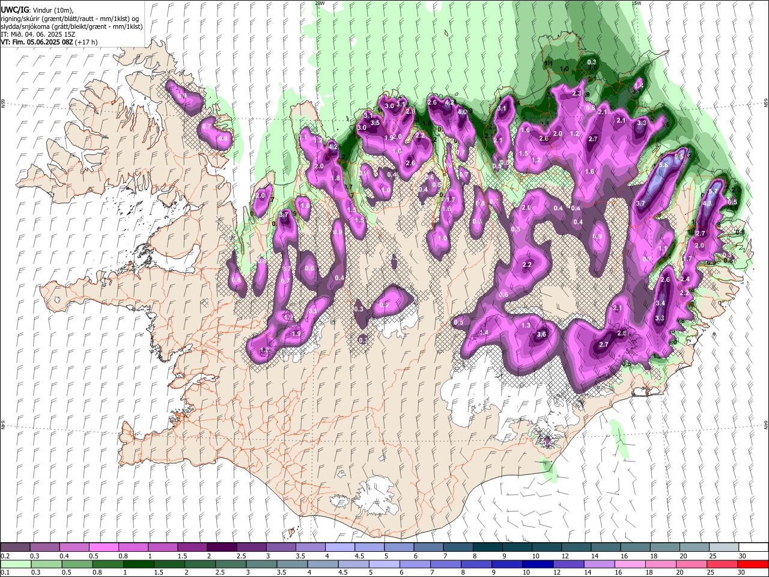Select the rain legend swatch starting at 3.5
769x577 pixels.
pyautogui.click(x=291, y=564)
